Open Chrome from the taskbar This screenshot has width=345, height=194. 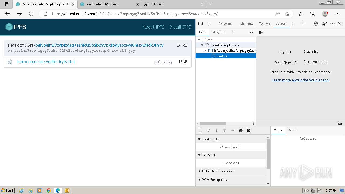click(x=49, y=190)
